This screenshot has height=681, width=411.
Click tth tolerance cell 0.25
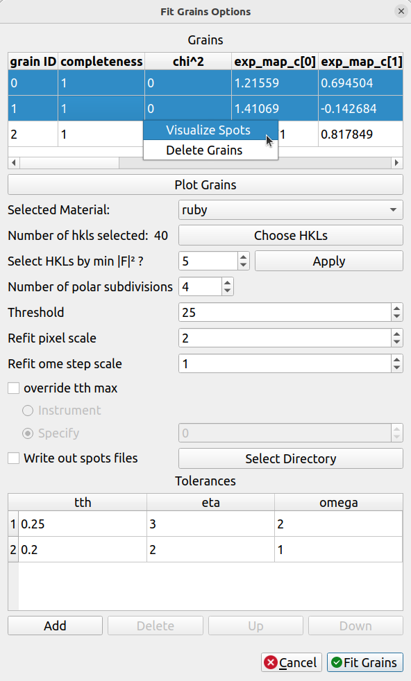pyautogui.click(x=83, y=524)
